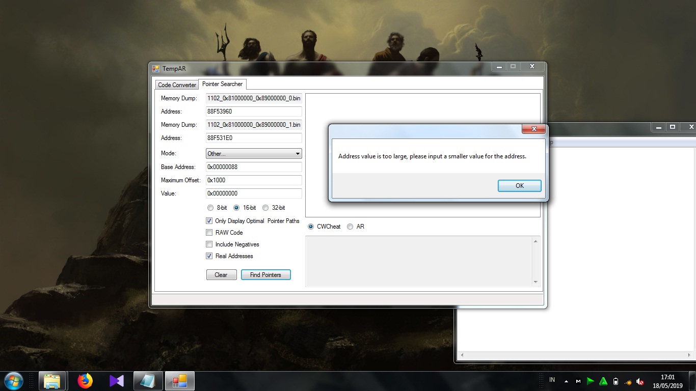Launch Firefox from the taskbar
This screenshot has width=696, height=391.
(85, 381)
